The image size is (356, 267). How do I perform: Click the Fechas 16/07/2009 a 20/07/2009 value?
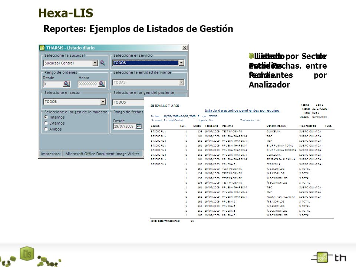coord(179,116)
